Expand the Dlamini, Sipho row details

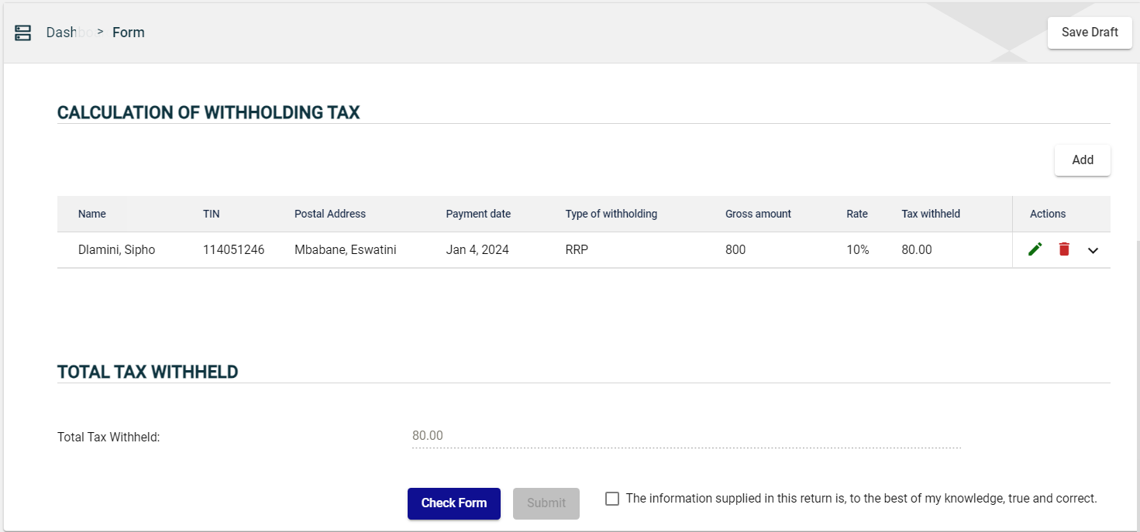1093,250
